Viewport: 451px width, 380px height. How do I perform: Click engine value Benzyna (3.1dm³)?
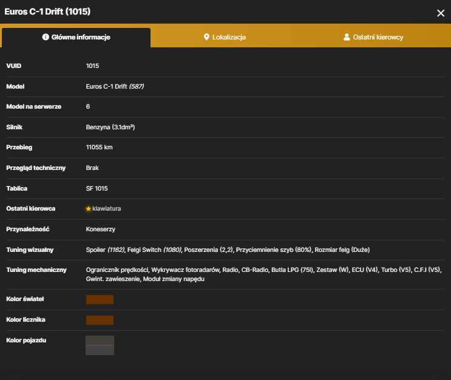(x=110, y=127)
